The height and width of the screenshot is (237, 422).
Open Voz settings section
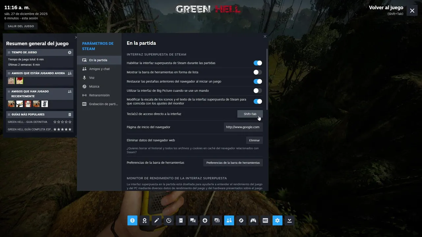point(99,78)
